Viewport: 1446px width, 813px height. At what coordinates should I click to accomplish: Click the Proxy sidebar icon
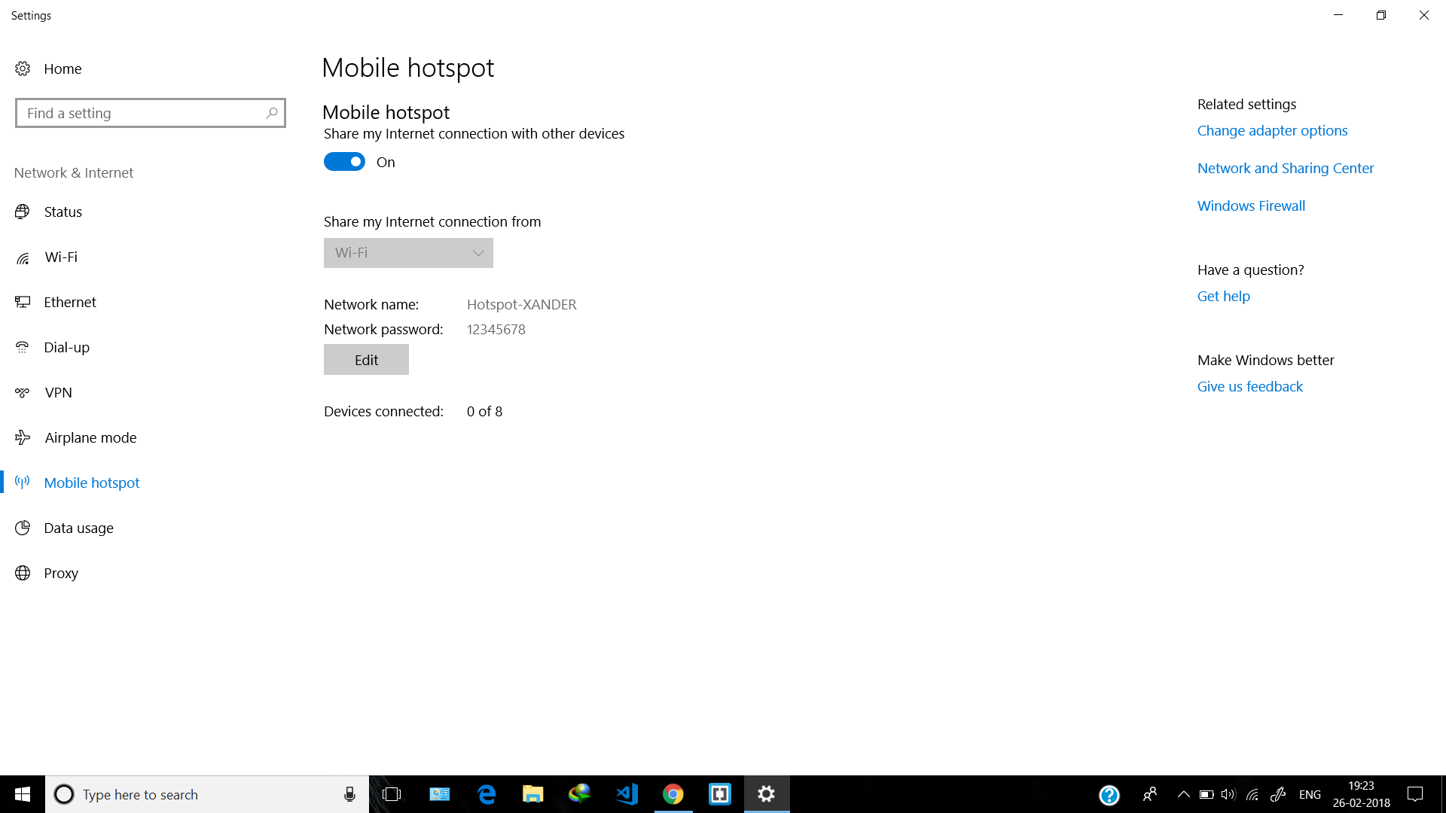[x=22, y=573]
